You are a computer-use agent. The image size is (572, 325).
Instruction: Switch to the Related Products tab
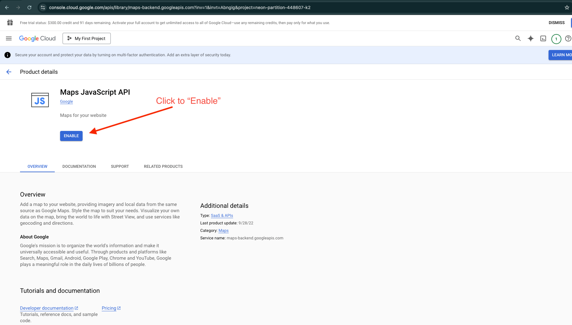point(163,167)
